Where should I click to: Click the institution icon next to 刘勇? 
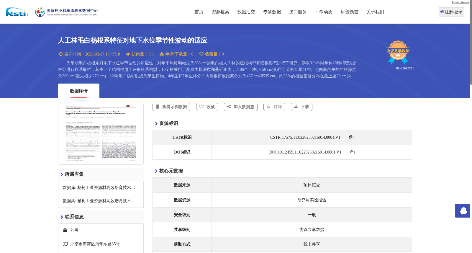[65, 230]
